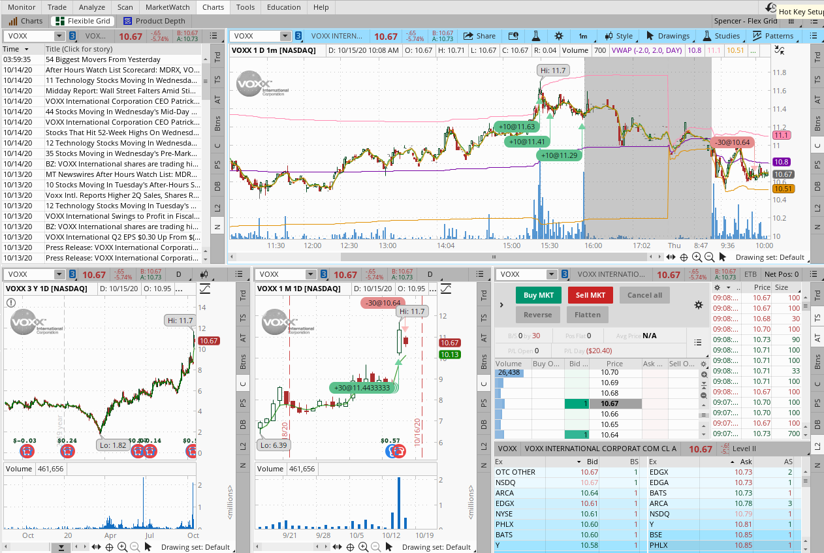Click zoom-in magnifier under the main chart

pos(696,257)
